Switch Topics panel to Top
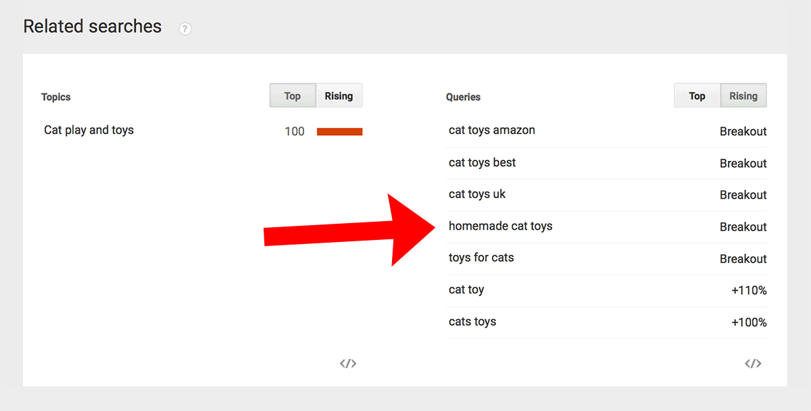 click(x=293, y=95)
